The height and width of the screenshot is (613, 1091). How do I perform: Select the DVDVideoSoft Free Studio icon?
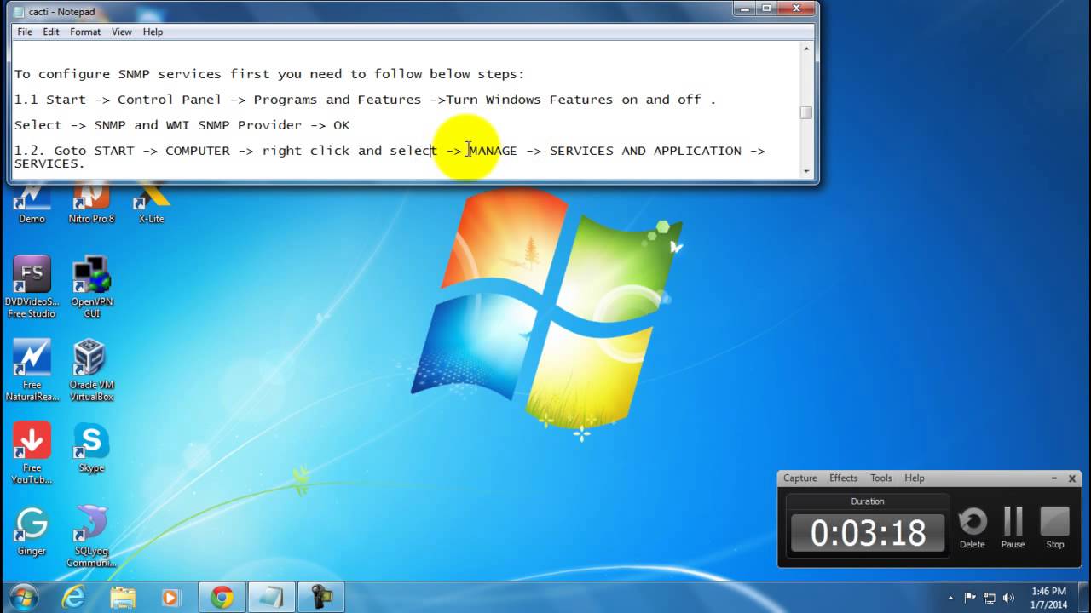point(32,287)
